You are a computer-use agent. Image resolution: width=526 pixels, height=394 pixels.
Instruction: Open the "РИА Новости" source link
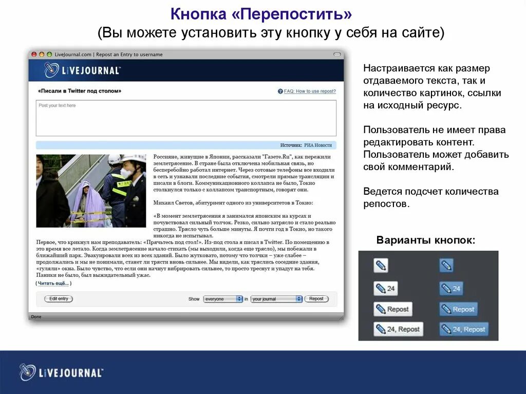click(317, 145)
